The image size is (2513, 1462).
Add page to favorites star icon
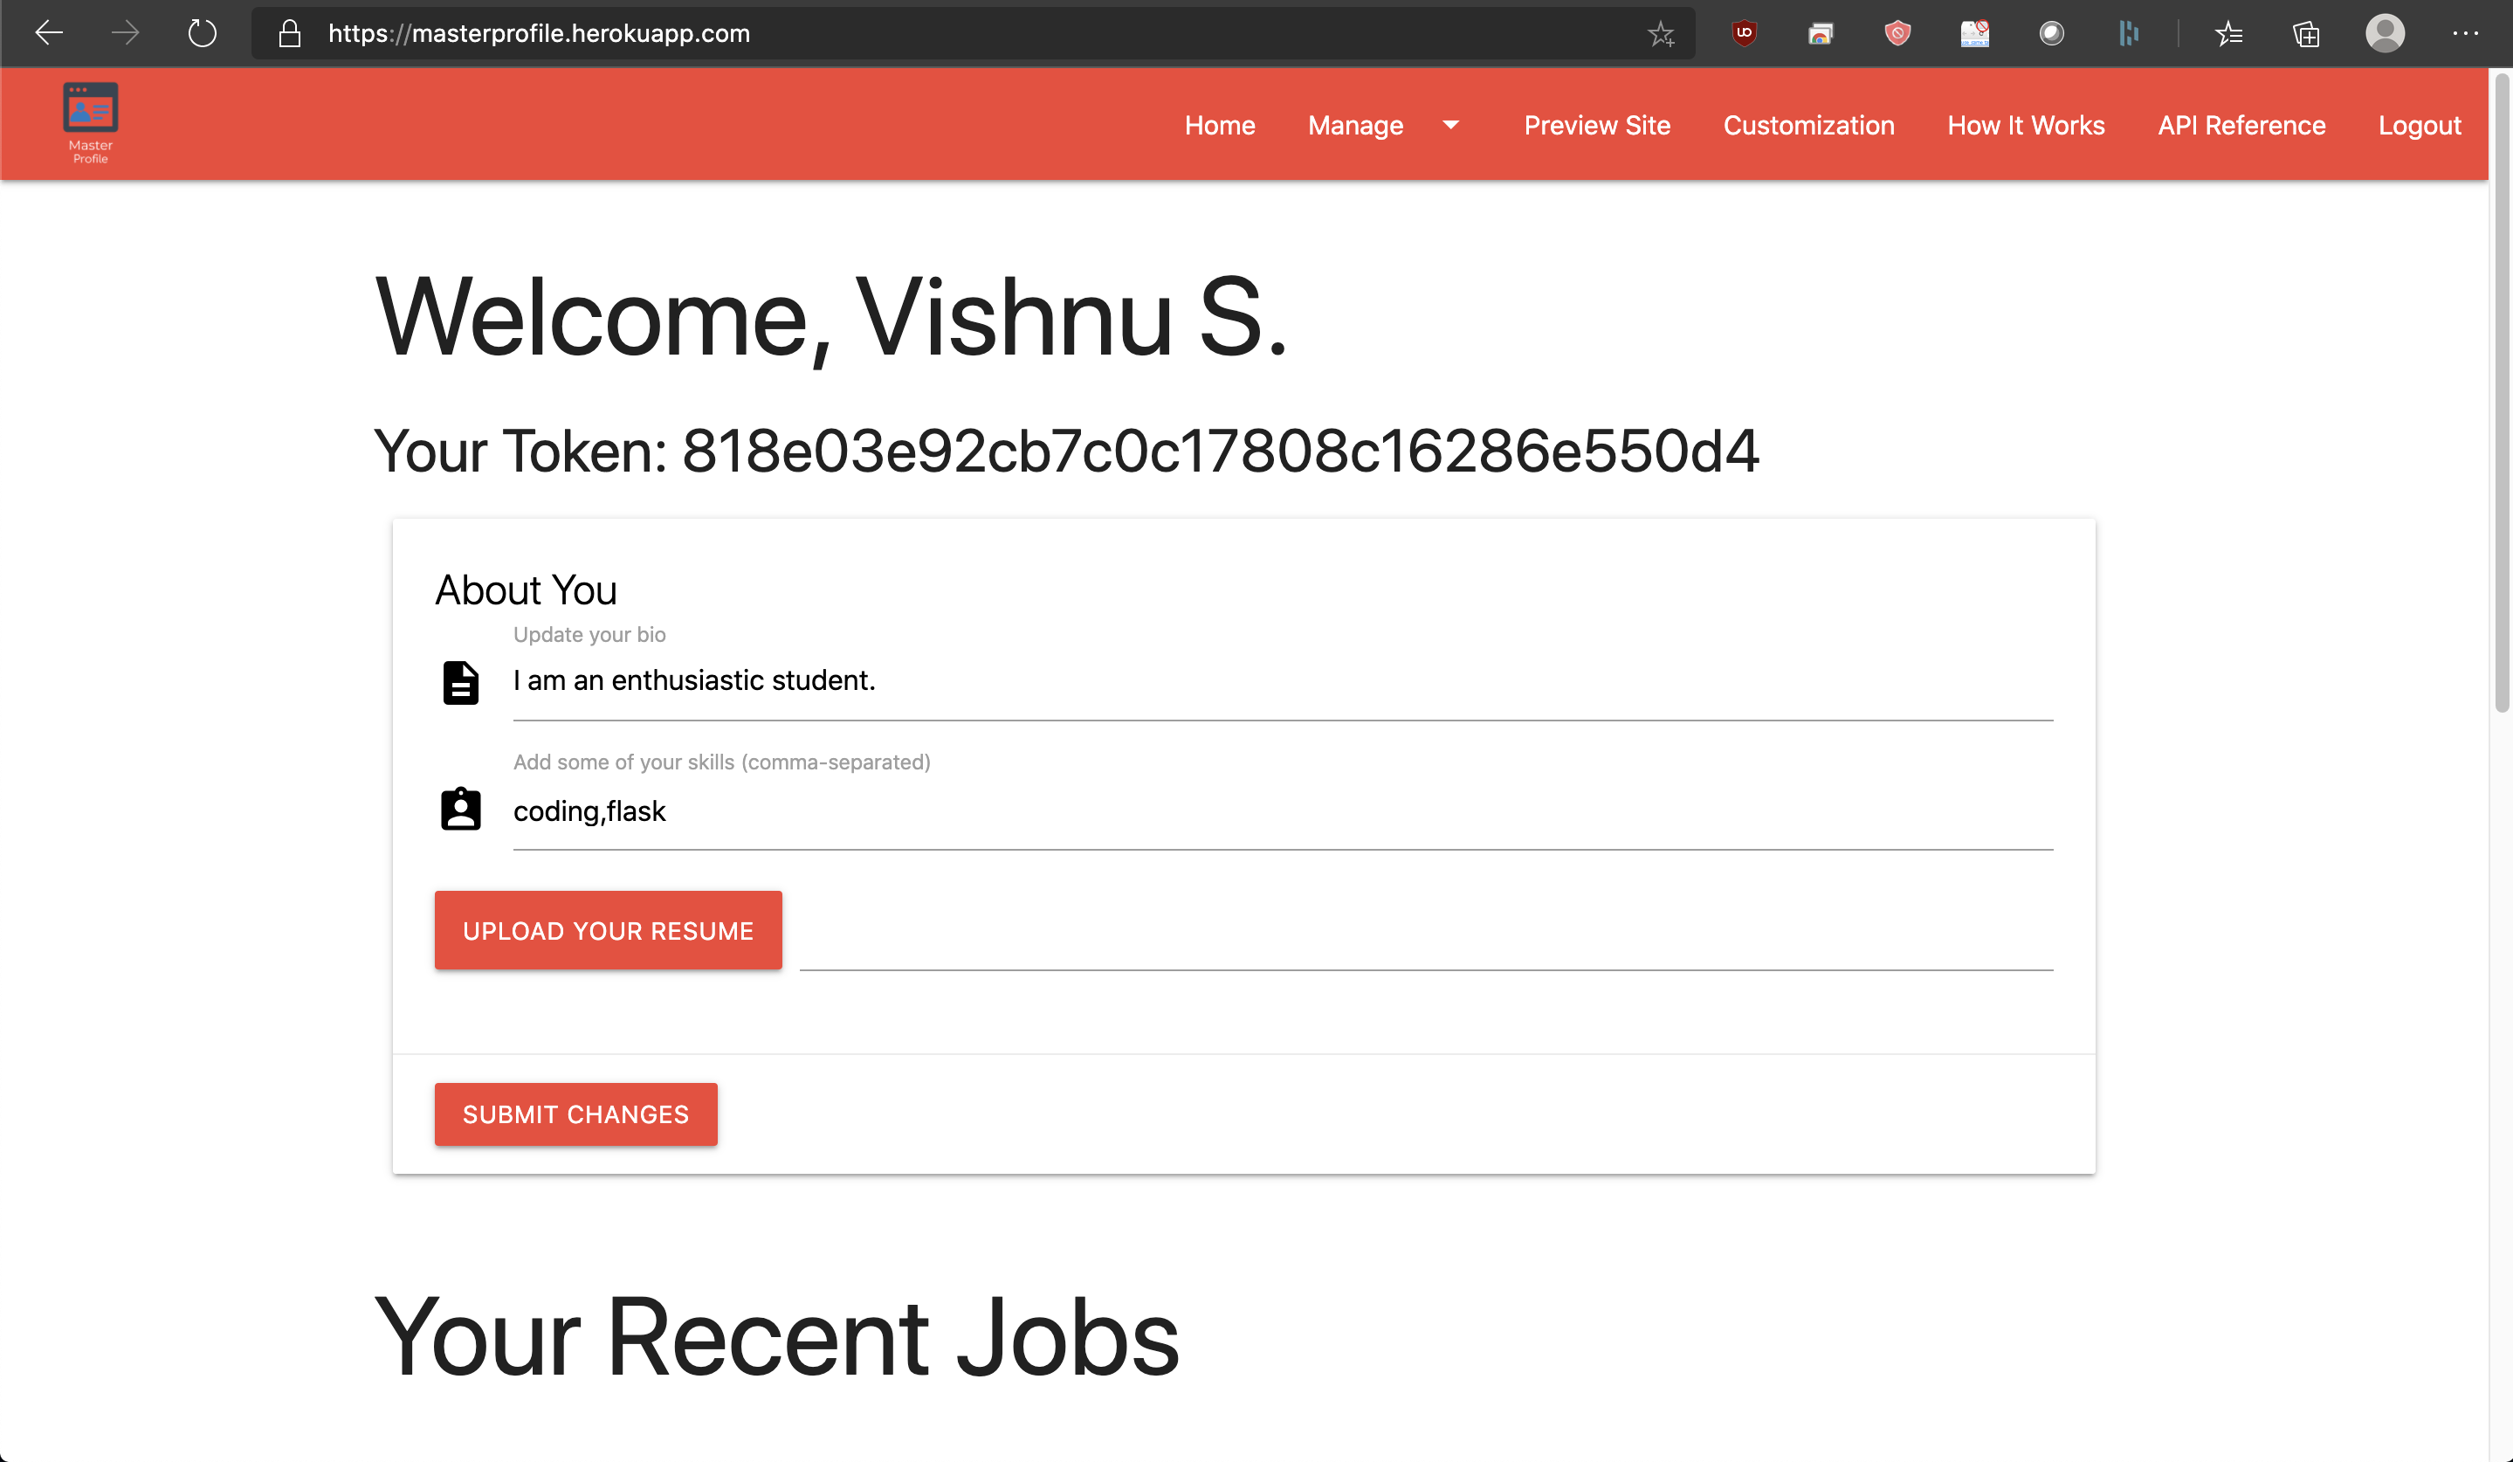pyautogui.click(x=1661, y=34)
